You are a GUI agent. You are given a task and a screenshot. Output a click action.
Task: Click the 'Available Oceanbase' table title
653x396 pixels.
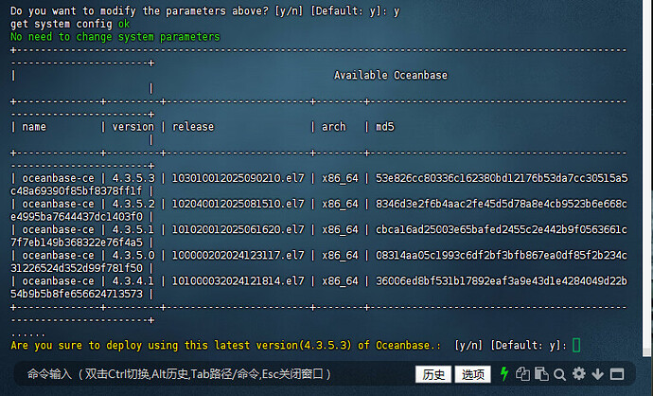391,75
